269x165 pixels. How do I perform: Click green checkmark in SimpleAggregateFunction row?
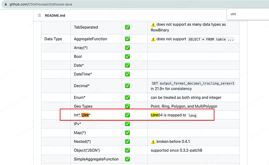127,159
